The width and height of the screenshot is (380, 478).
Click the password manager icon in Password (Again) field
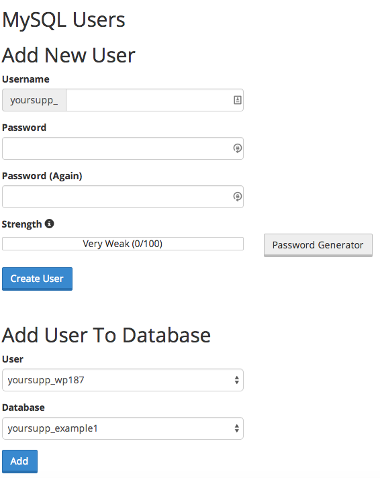coord(238,197)
